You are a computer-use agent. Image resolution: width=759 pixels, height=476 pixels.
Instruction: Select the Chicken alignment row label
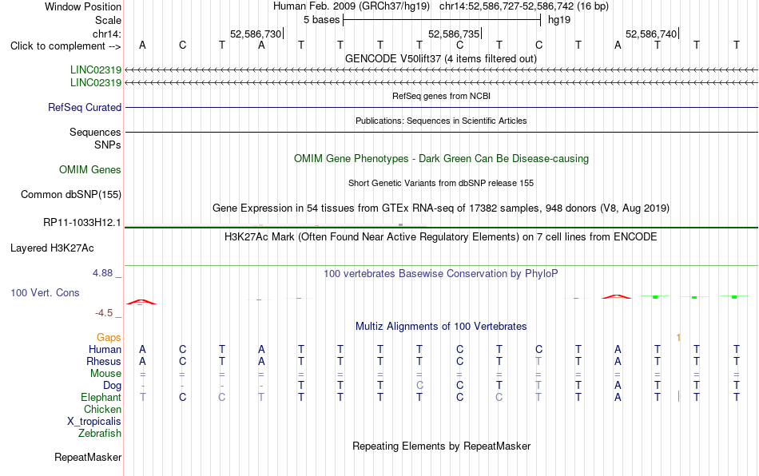coord(102,409)
